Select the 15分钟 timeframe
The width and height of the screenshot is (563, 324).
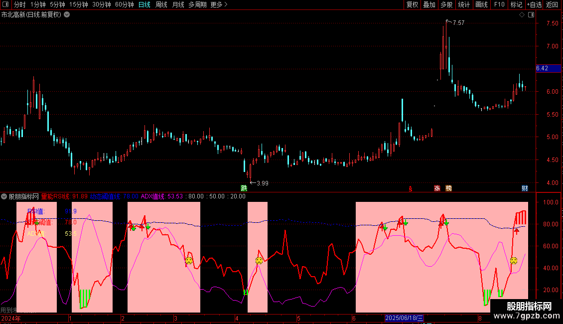point(79,4)
